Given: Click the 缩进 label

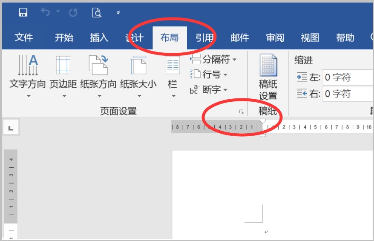Looking at the screenshot, I should [304, 60].
